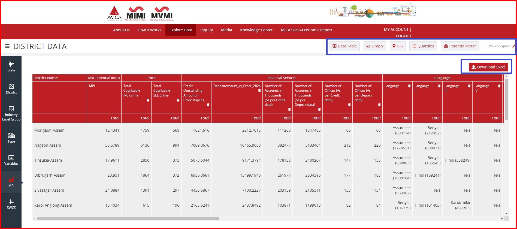Click the Type sidebar icon
Image resolution: width=517 pixels, height=229 pixels.
(11, 138)
